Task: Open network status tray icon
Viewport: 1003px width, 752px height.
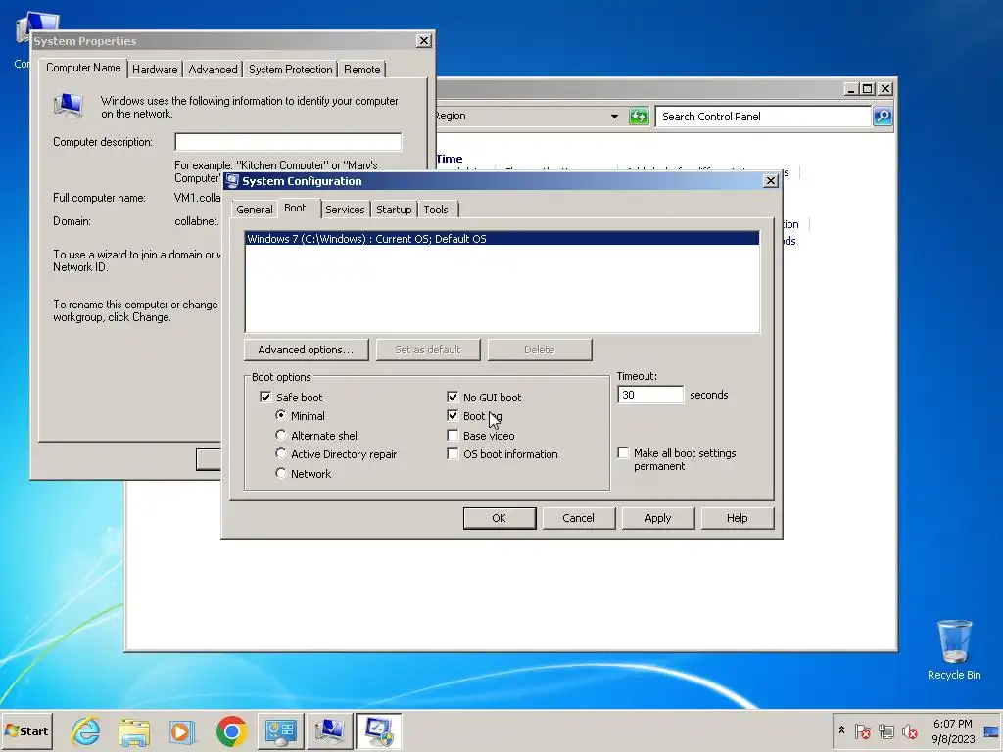Action: point(885,730)
